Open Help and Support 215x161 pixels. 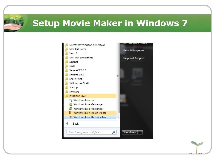click(x=134, y=58)
